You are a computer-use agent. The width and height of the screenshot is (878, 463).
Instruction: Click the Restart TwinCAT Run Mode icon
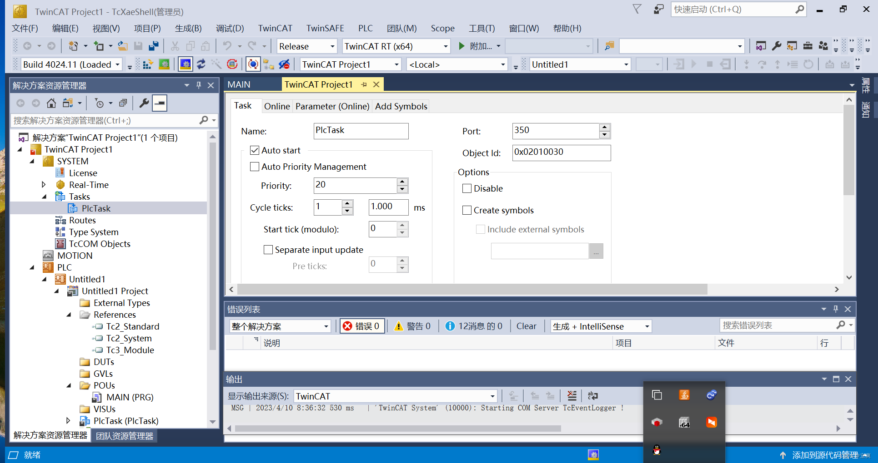click(x=164, y=64)
